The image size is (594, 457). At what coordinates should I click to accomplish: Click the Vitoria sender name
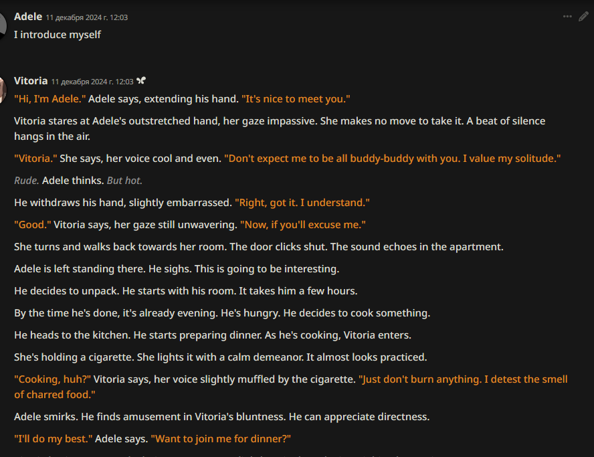(x=31, y=81)
